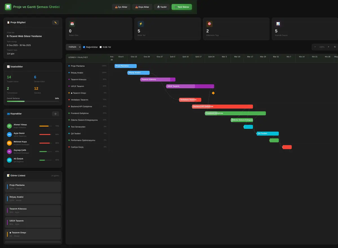Click Ali Öztürk's AÖ avatar

click(x=10, y=160)
